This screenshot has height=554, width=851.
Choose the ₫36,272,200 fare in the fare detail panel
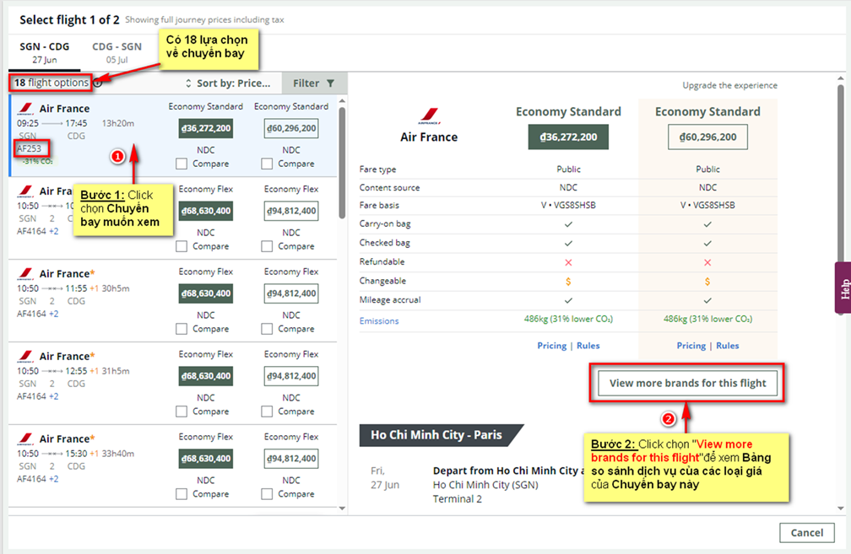[x=568, y=137]
